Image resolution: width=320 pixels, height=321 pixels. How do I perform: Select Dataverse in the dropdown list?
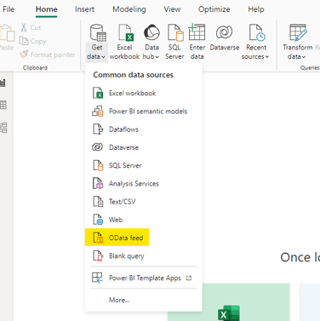click(144, 147)
